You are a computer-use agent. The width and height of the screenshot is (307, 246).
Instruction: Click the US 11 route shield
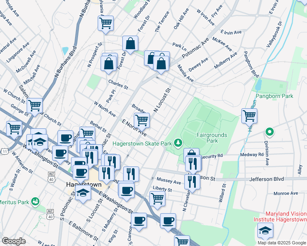(x=5, y=151)
